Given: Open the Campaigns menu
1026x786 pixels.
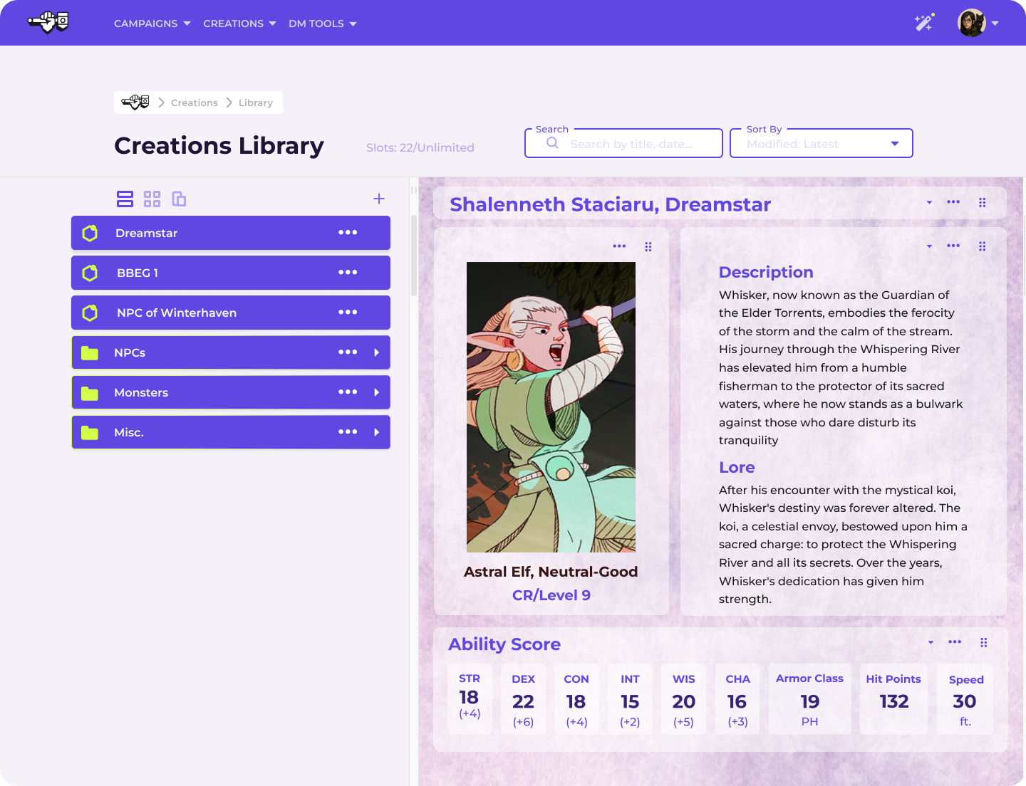Looking at the screenshot, I should (x=152, y=23).
